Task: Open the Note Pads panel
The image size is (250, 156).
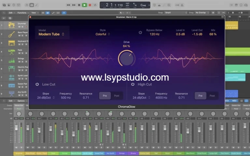Action: coord(236,5)
